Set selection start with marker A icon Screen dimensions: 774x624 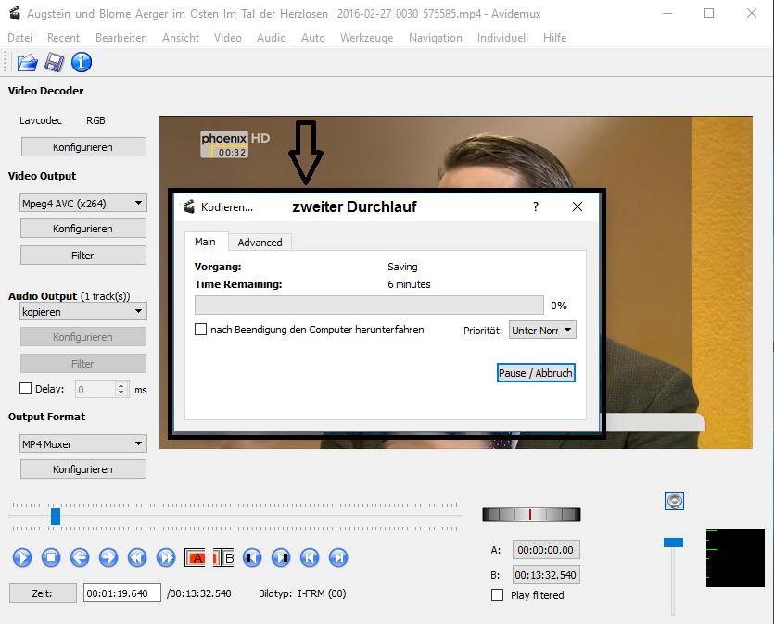pyautogui.click(x=196, y=557)
